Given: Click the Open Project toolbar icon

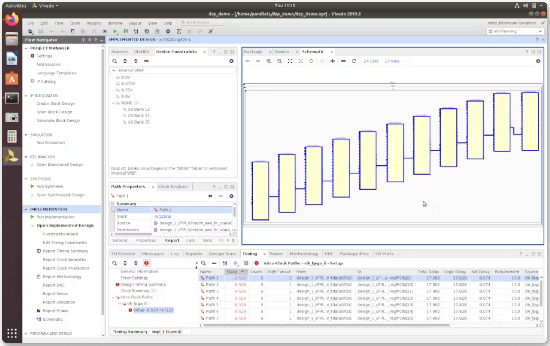Looking at the screenshot, I should pyautogui.click(x=31, y=31).
